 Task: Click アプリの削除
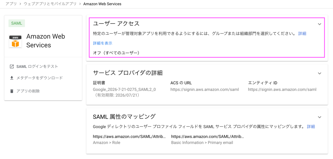click(28, 91)
